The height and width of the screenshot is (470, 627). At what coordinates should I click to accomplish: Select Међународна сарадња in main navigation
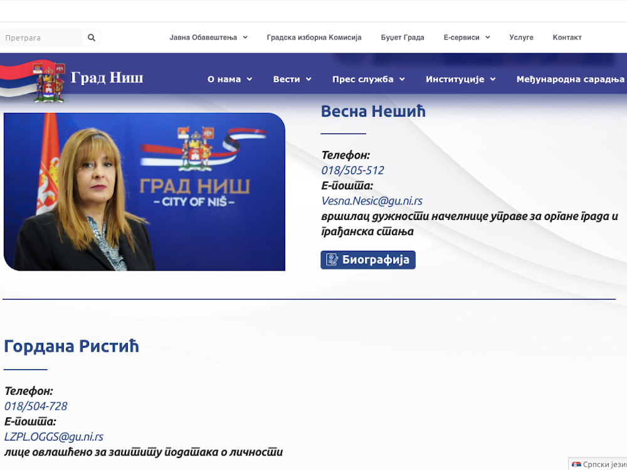pos(569,79)
